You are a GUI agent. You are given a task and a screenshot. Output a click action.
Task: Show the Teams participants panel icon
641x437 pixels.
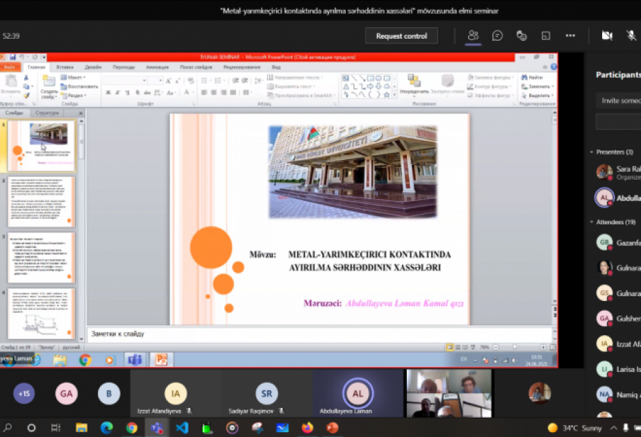pyautogui.click(x=473, y=35)
